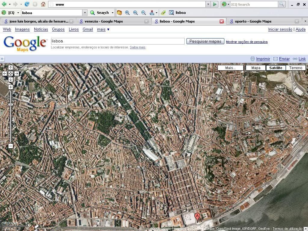Click the map zoom-out minus button

(x=11, y=146)
